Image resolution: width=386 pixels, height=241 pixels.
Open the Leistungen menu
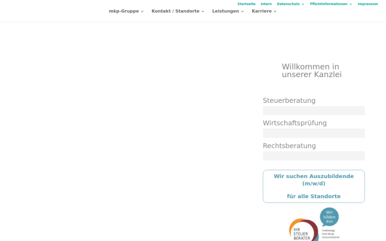coord(226,12)
